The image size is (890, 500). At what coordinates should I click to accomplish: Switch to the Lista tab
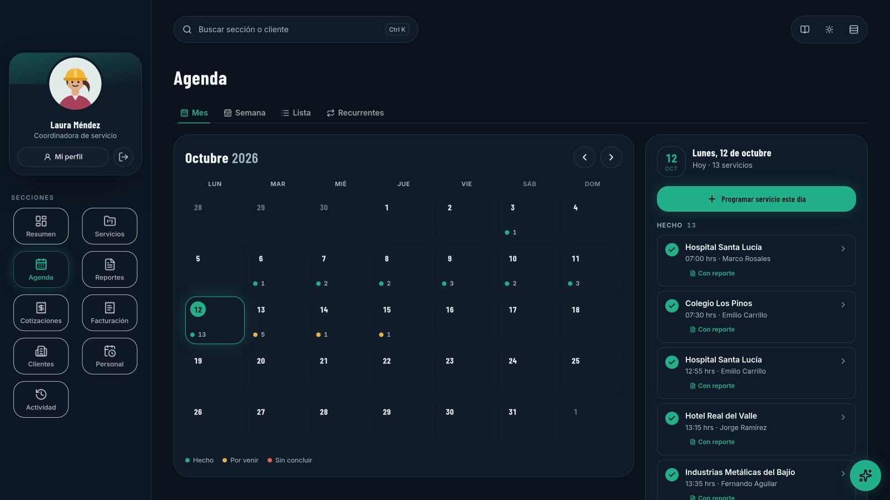pyautogui.click(x=296, y=113)
